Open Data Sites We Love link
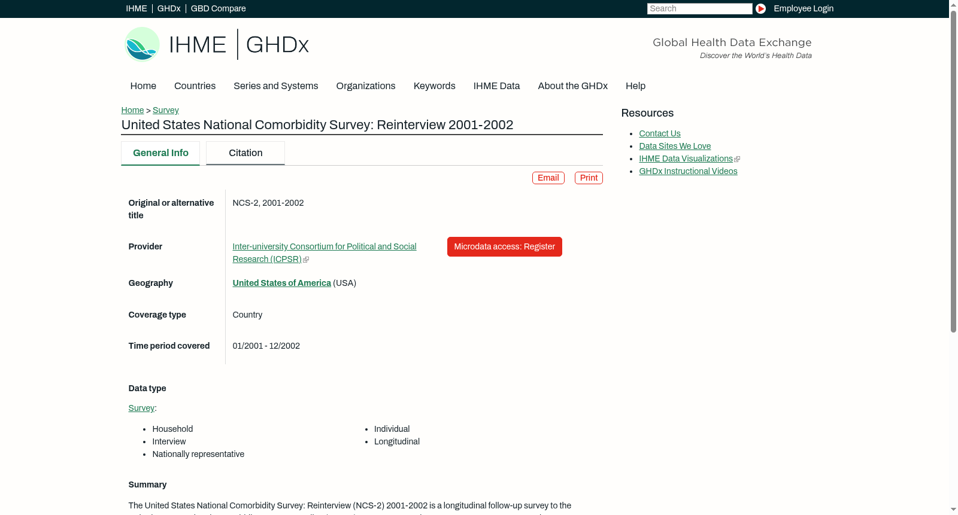The width and height of the screenshot is (958, 515). pyautogui.click(x=675, y=147)
